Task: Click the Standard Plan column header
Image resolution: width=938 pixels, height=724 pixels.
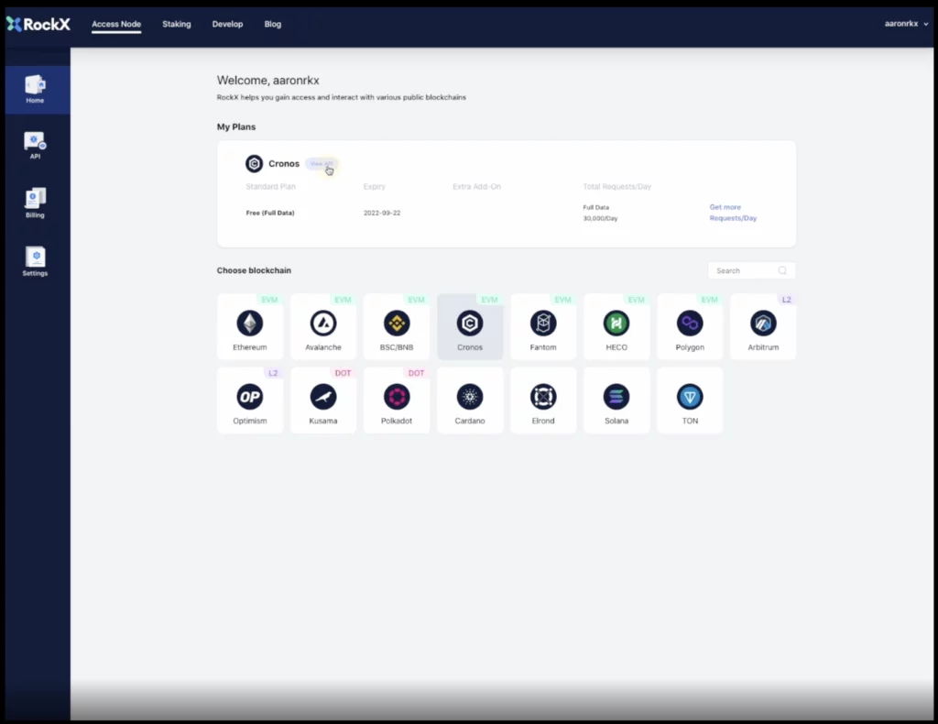Action: pos(270,187)
